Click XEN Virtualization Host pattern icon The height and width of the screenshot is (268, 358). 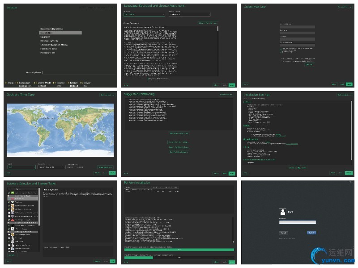(x=13, y=216)
